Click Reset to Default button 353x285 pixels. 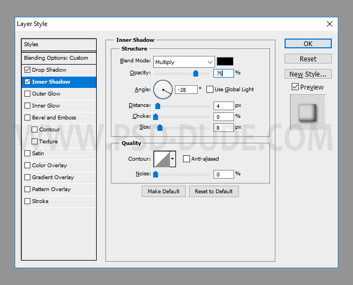tap(213, 191)
